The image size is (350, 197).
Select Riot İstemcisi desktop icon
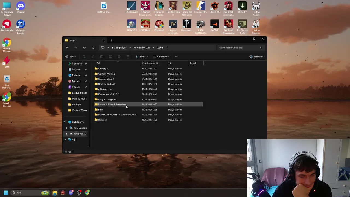click(x=7, y=26)
